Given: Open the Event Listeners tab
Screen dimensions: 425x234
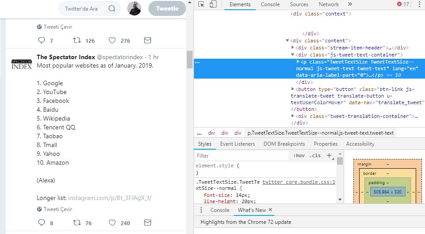Looking at the screenshot, I should click(237, 144).
